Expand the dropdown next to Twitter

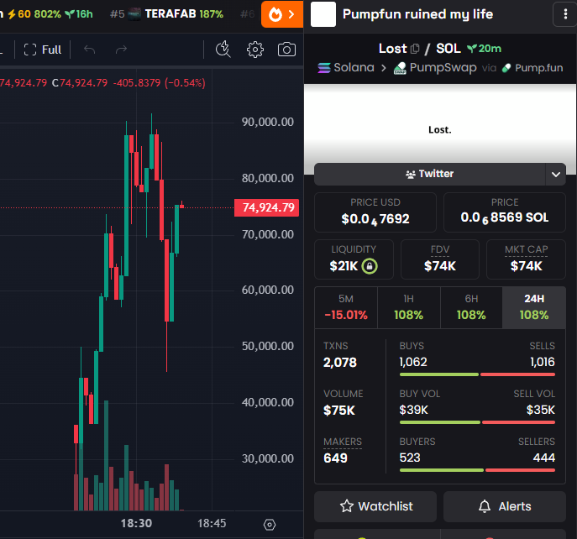click(556, 174)
